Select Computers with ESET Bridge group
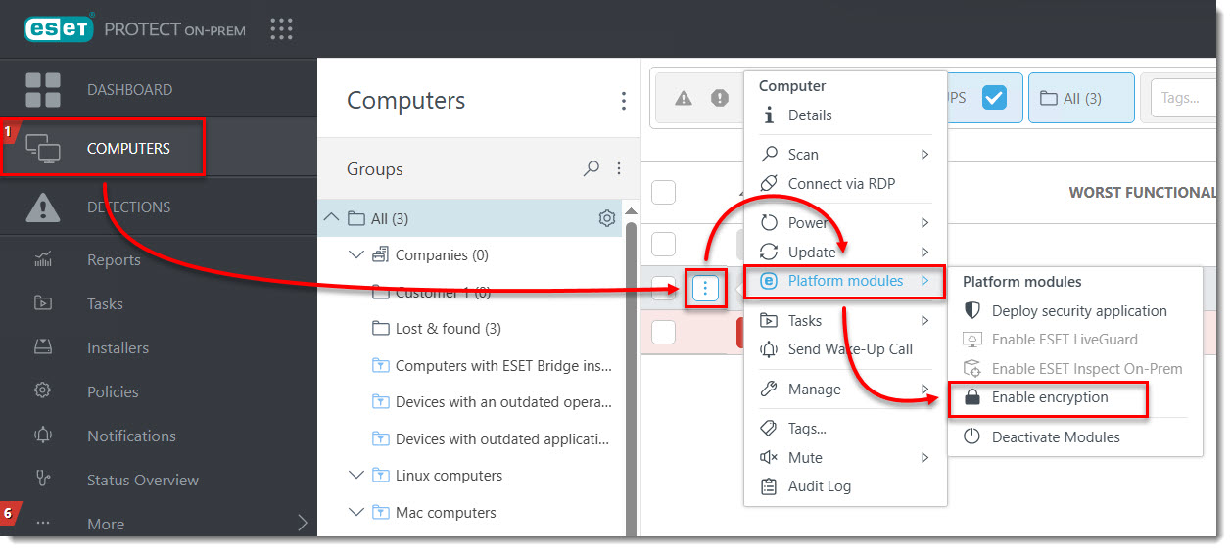The width and height of the screenshot is (1231, 551). (x=504, y=366)
